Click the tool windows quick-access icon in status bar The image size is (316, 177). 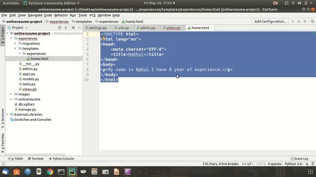click(3, 164)
